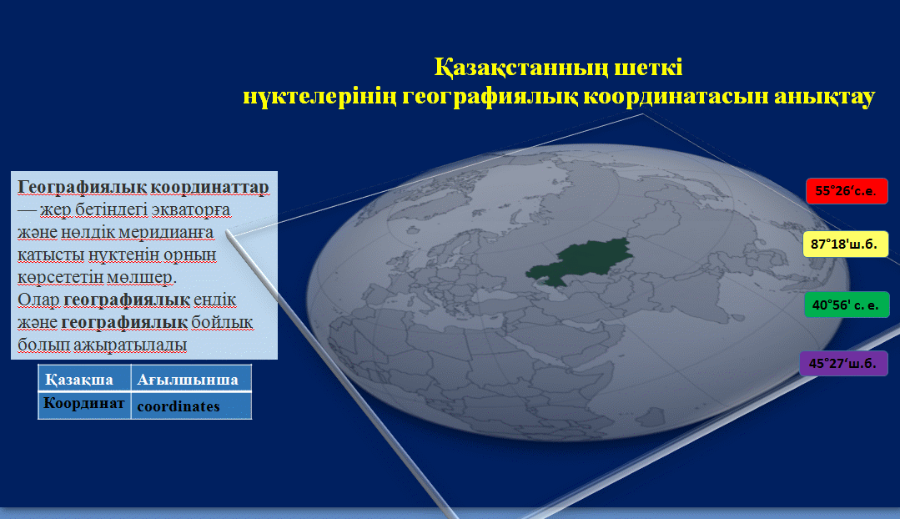The width and height of the screenshot is (900, 519).
Task: Select the Координат table cell
Action: click(x=84, y=406)
